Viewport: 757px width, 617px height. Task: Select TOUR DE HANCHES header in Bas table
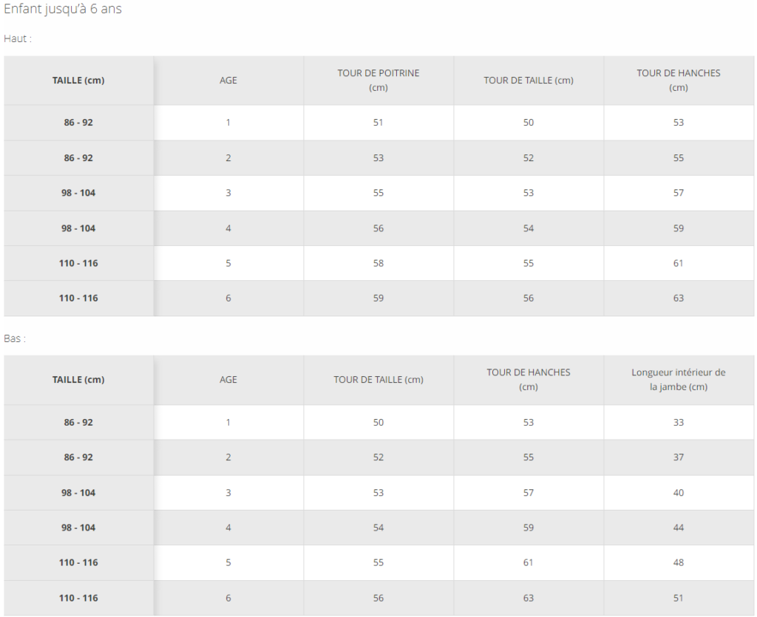click(x=528, y=380)
